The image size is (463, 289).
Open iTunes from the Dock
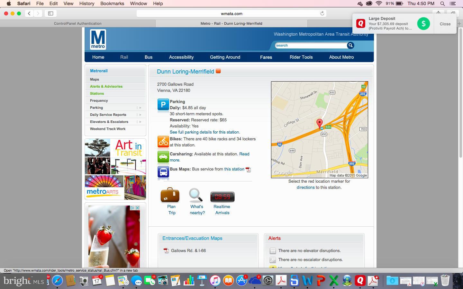215,281
